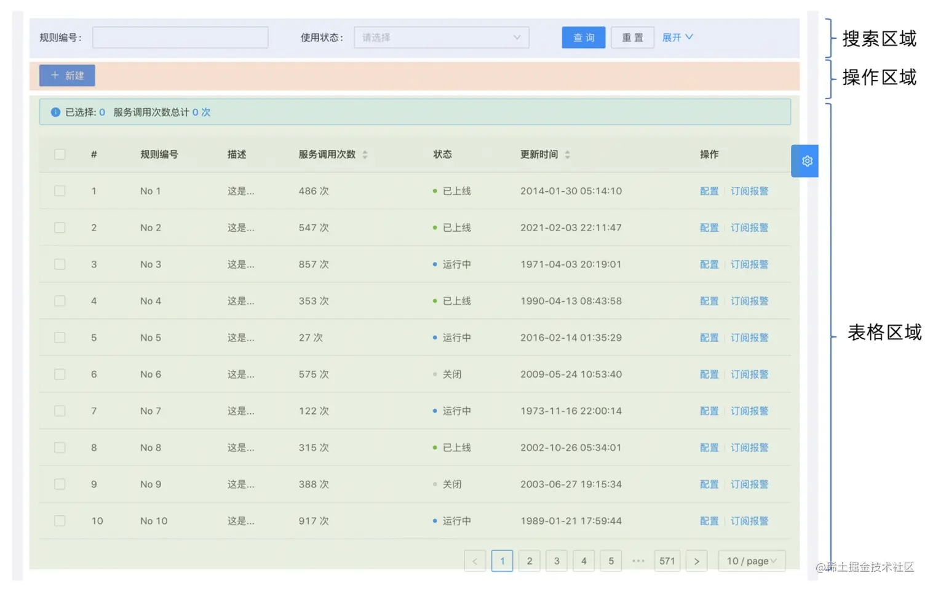
Task: Check the checkbox for row No 1
Action: 59,191
